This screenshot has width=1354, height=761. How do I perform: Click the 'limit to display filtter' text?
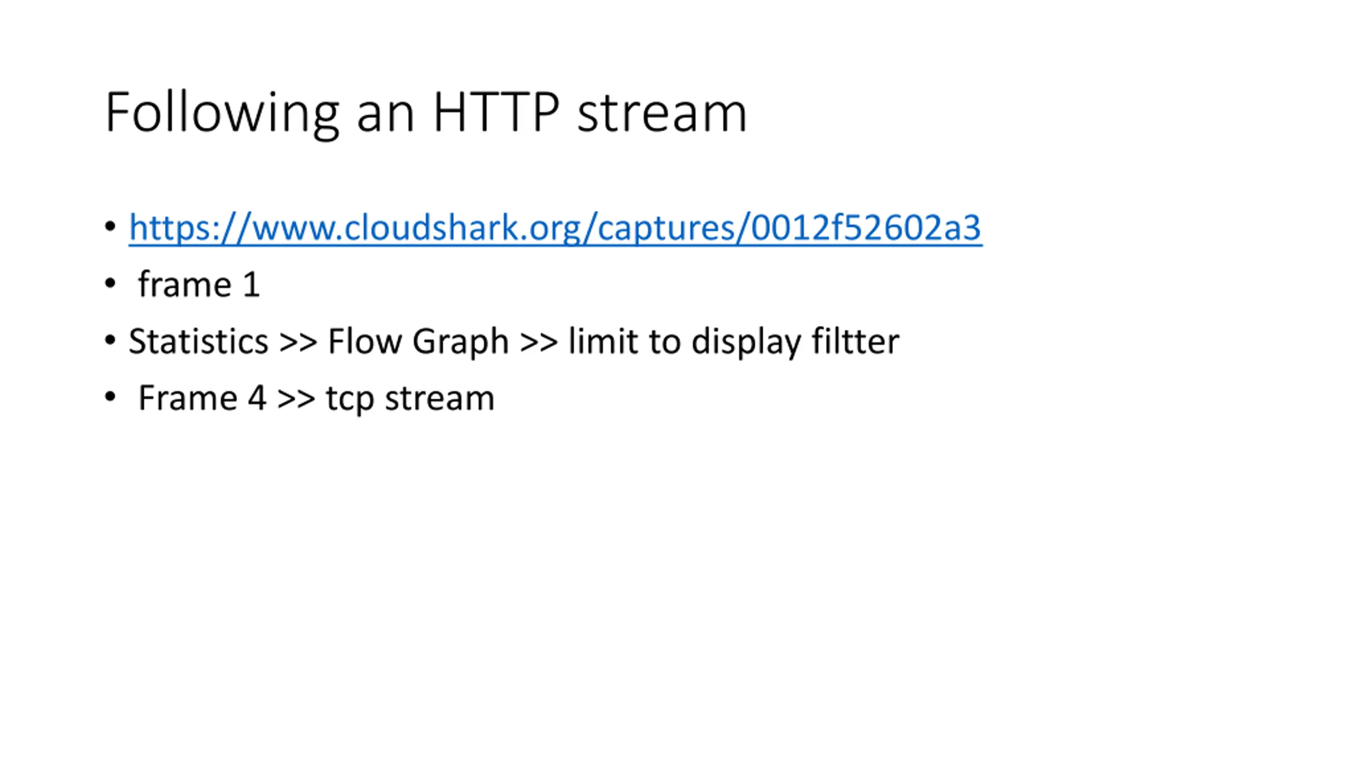[734, 341]
